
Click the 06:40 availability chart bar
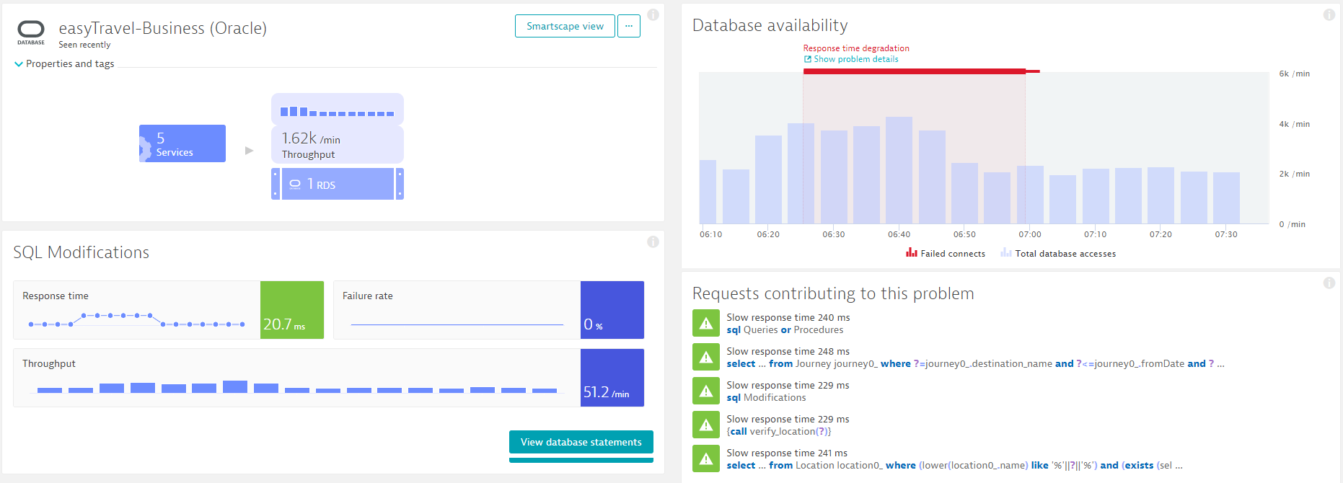899,170
